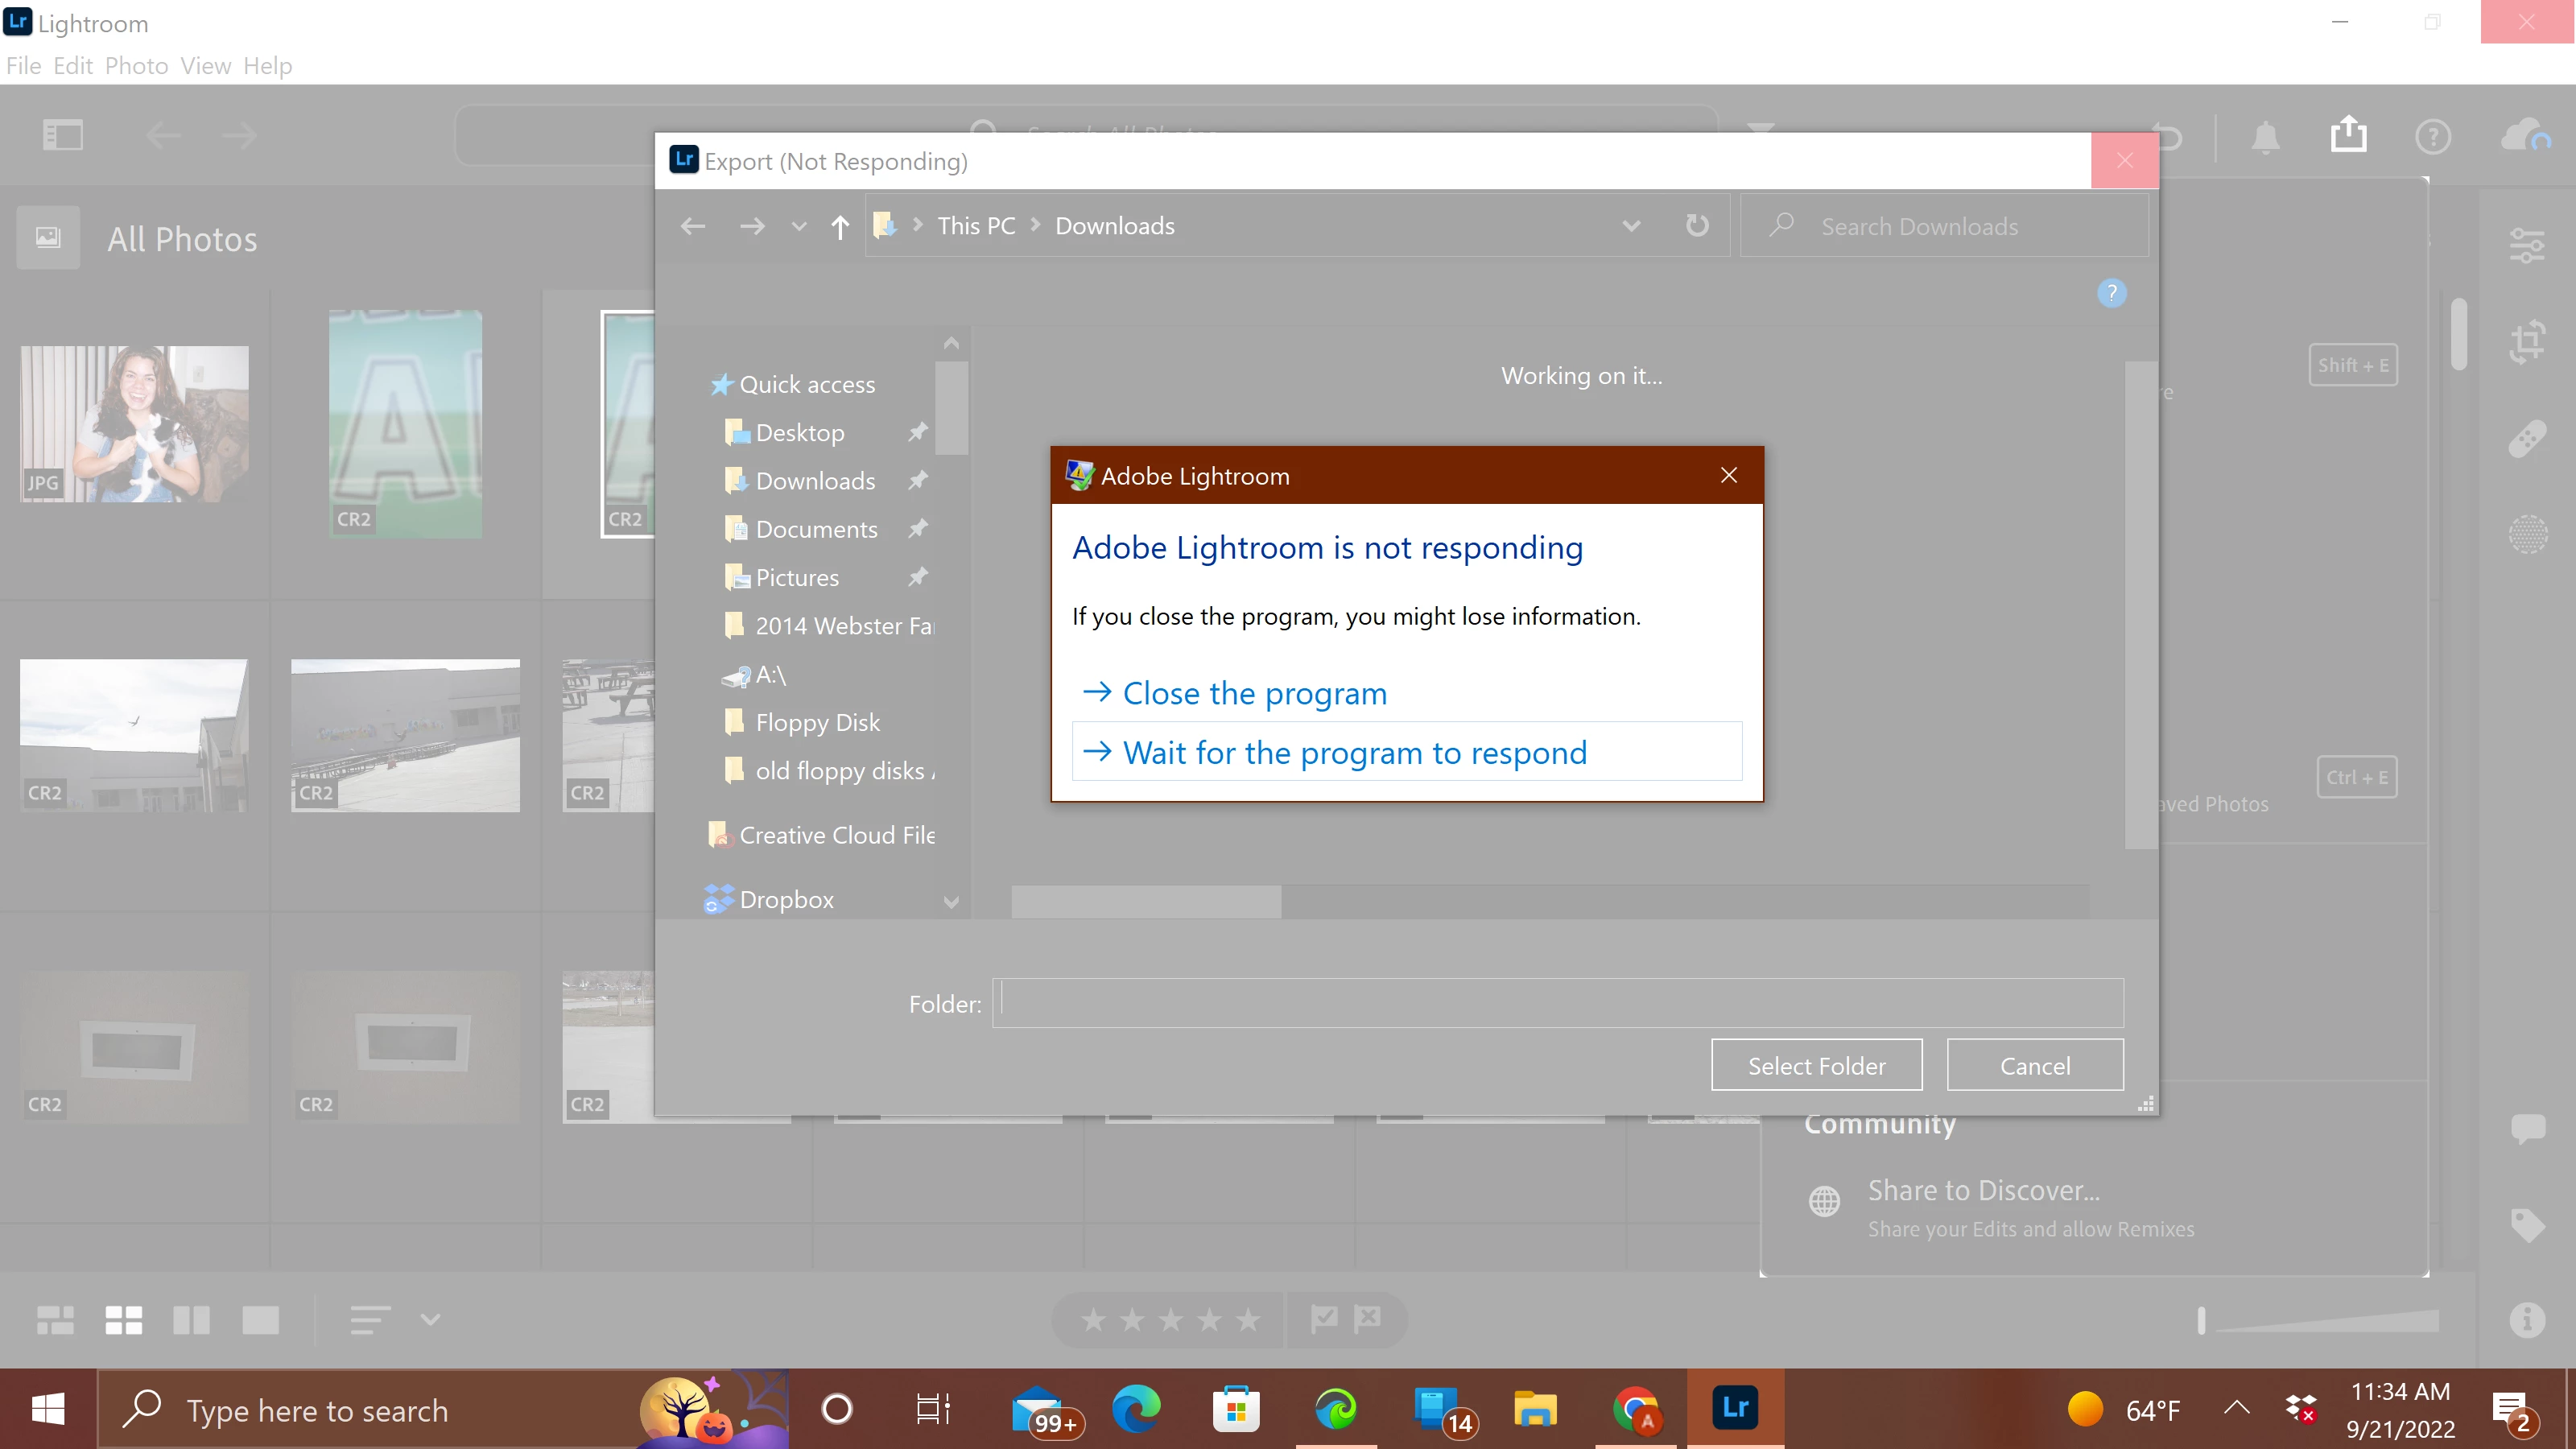Image resolution: width=2576 pixels, height=1449 pixels.
Task: Toggle the left panel visibility icon
Action: (x=62, y=135)
